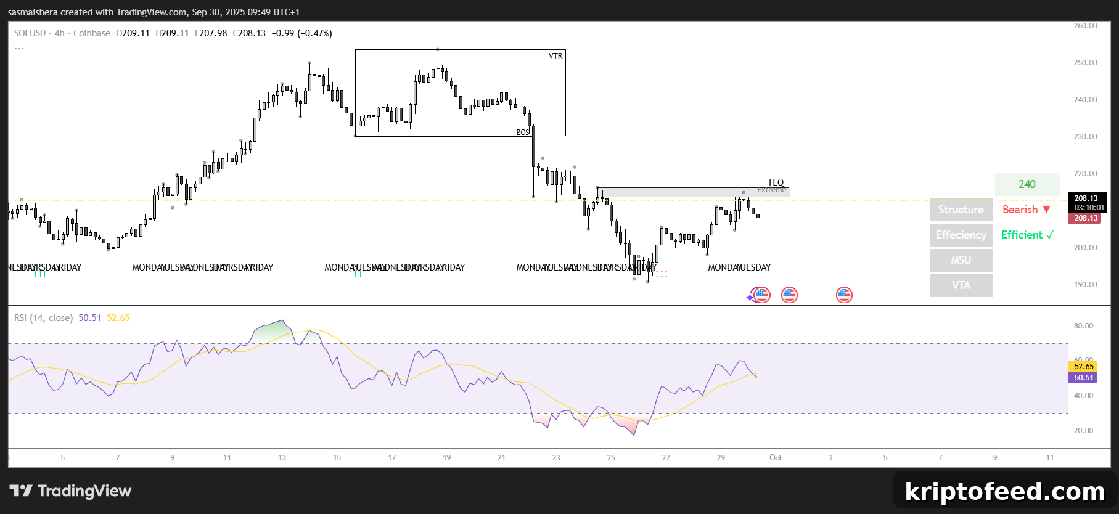Click the header credit text mentioning TradingView.com

(x=154, y=12)
